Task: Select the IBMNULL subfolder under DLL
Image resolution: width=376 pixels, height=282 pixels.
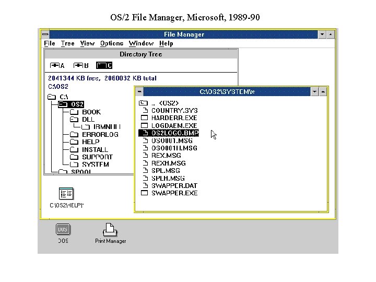Action: pos(101,127)
